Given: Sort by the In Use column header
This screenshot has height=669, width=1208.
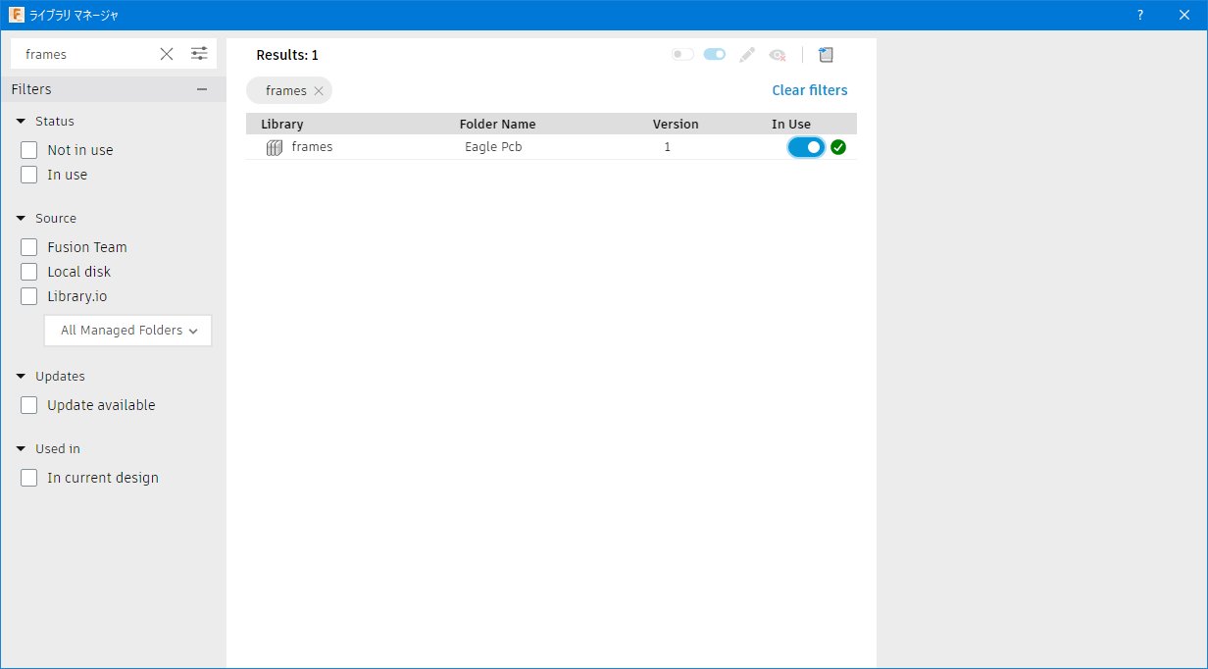Looking at the screenshot, I should click(x=791, y=125).
